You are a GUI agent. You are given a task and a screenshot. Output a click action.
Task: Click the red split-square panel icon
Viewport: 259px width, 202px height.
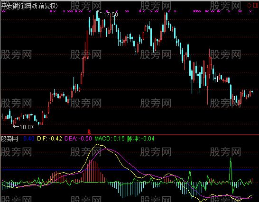[256, 5]
